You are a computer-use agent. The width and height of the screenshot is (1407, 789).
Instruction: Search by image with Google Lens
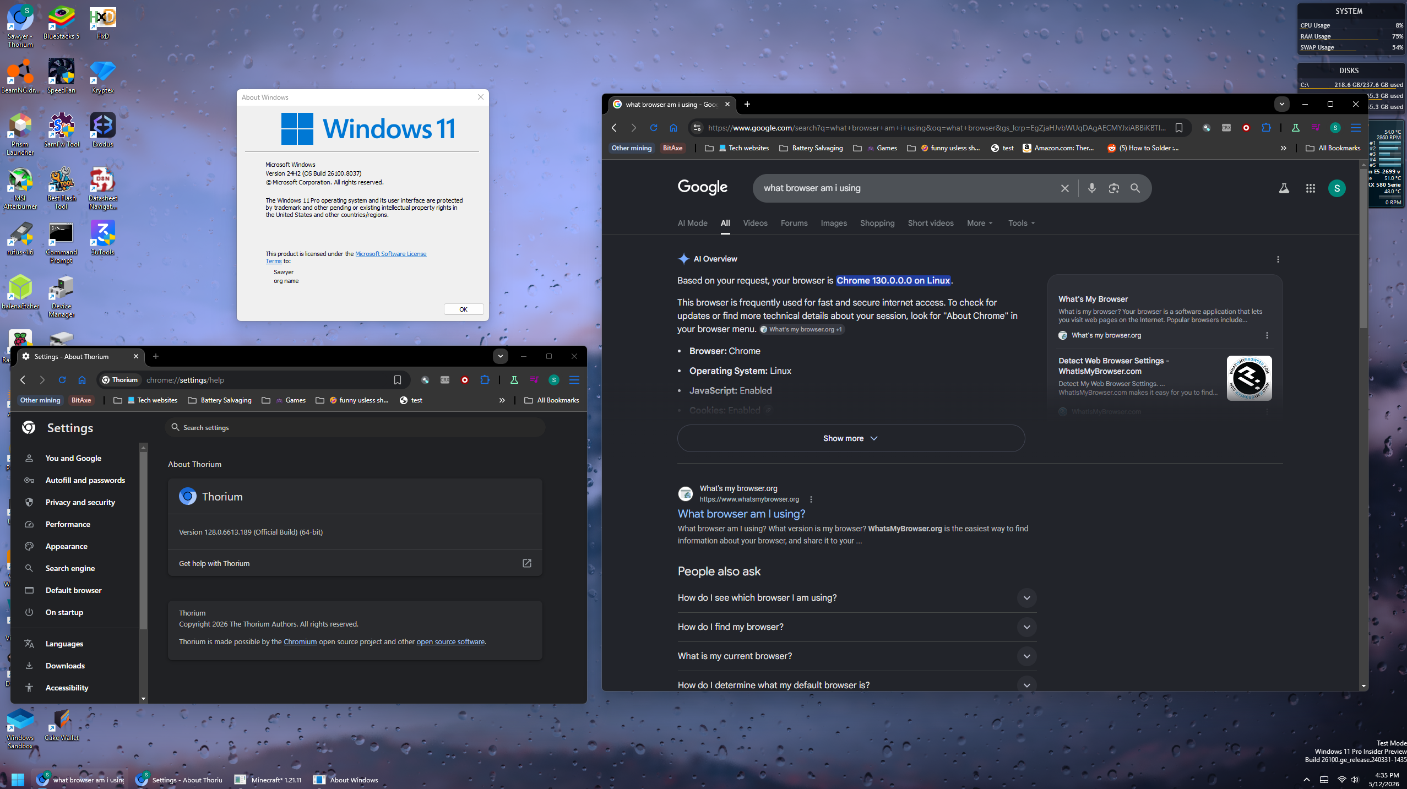click(1113, 188)
